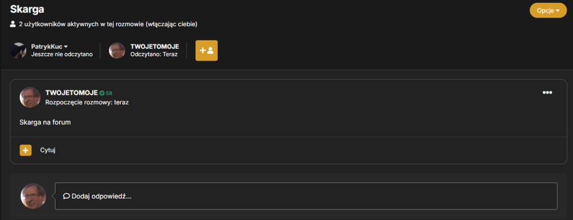Focus the 'Dodaj odpowiedź...' reply field
The image size is (573, 220).
(x=306, y=196)
